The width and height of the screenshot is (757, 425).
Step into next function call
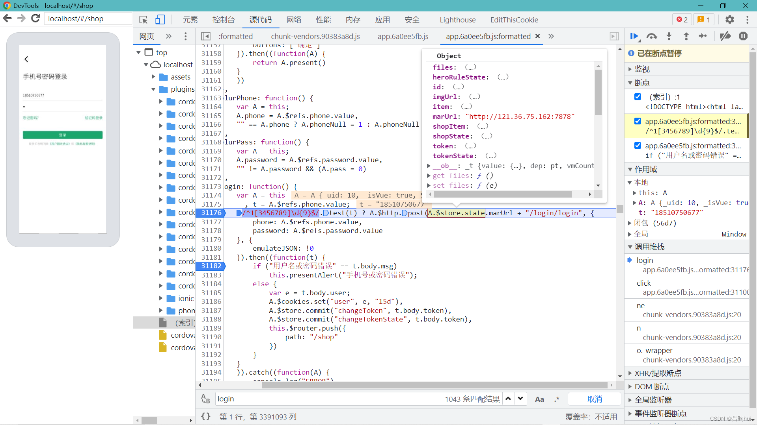pos(669,36)
